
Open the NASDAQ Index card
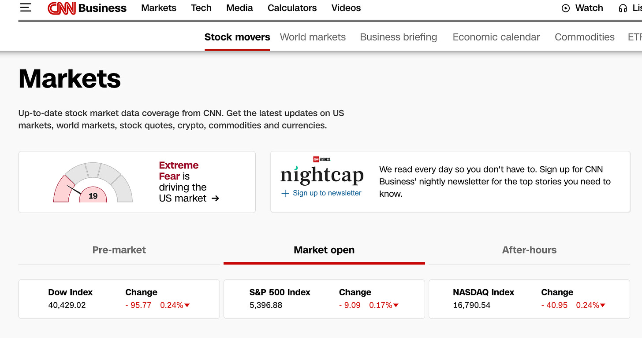tap(529, 299)
